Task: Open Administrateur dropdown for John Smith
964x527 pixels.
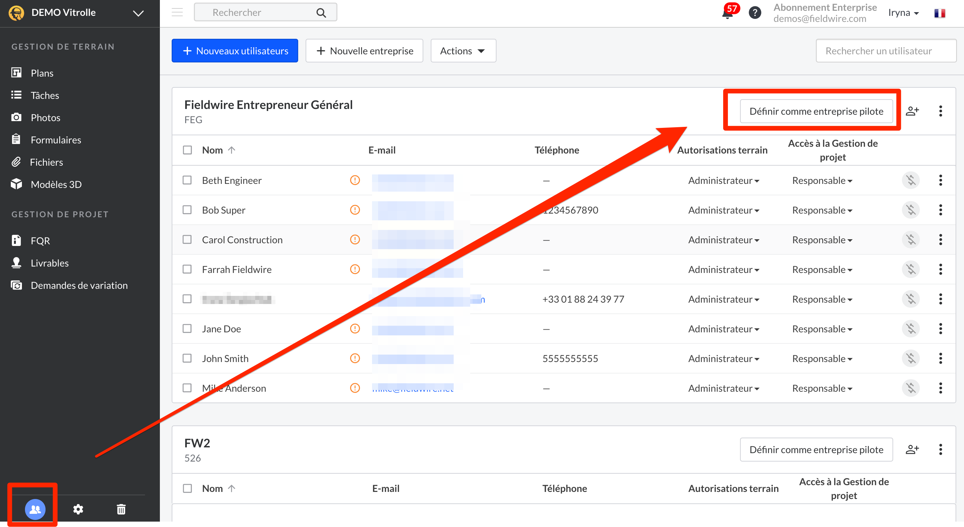Action: pos(724,358)
